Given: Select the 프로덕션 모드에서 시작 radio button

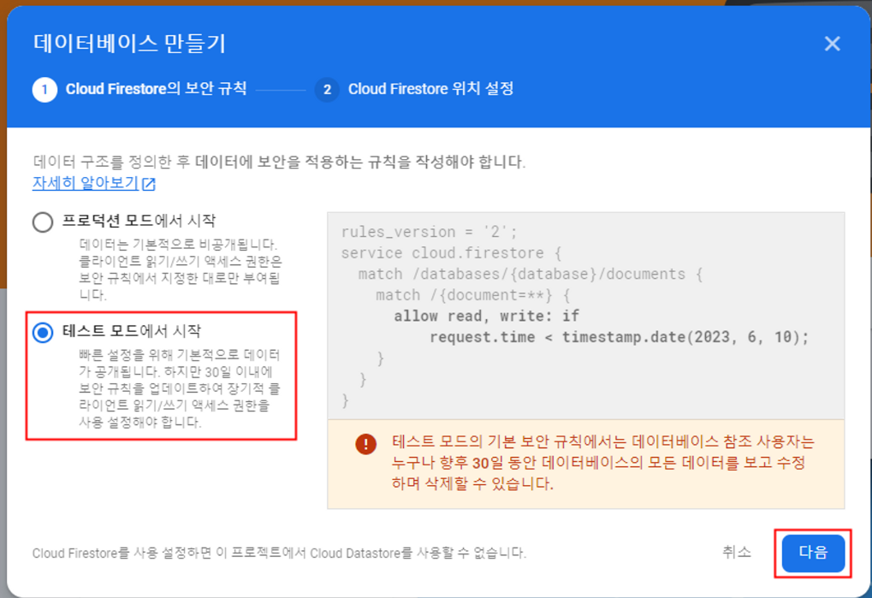Looking at the screenshot, I should [x=43, y=222].
